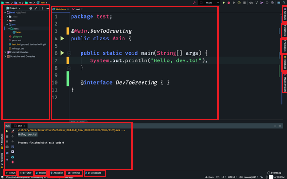Run MAIN with the green toolbar play button
This screenshot has width=287, height=179.
tap(224, 3)
